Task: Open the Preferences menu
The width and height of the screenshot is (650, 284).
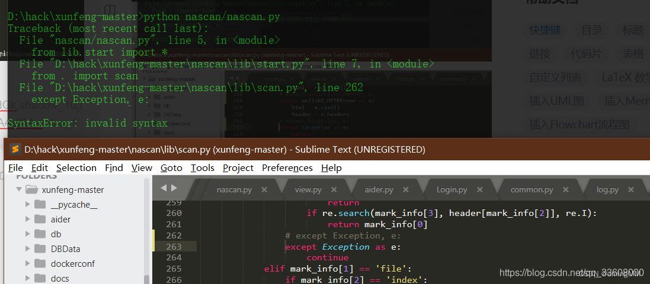Action: coord(287,167)
